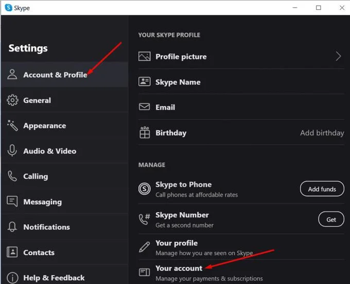Image resolution: width=350 pixels, height=284 pixels.
Task: Click the Your account card icon
Action: pos(145,272)
